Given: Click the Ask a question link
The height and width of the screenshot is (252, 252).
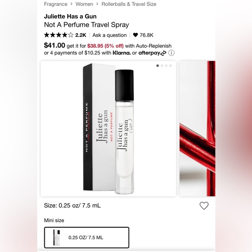Looking at the screenshot, I should (109, 35).
